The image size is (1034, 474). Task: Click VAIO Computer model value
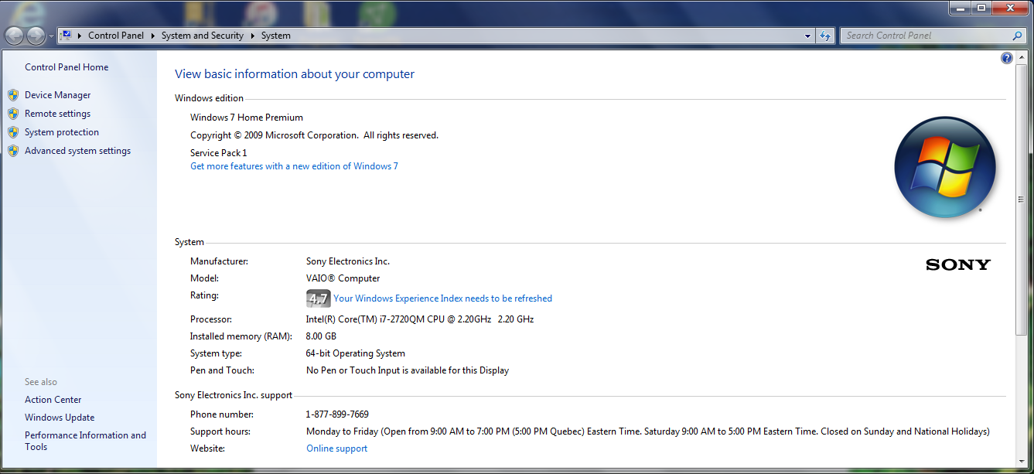tap(343, 278)
